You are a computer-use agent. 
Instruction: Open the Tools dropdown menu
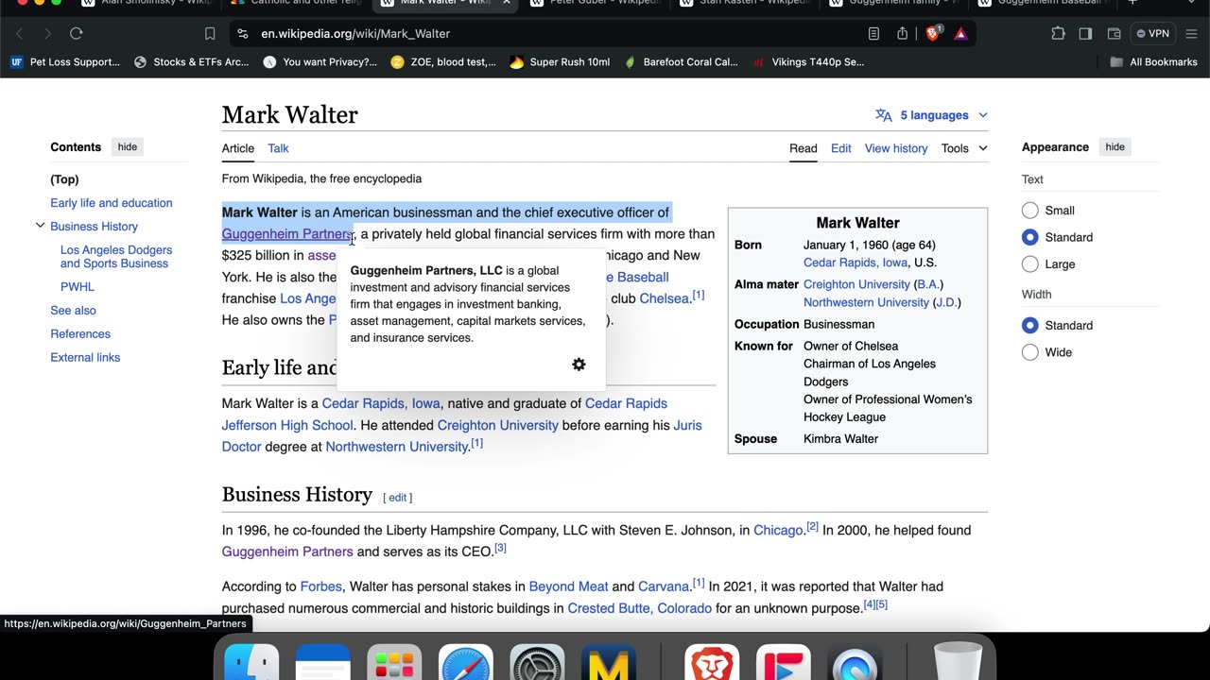click(x=964, y=148)
